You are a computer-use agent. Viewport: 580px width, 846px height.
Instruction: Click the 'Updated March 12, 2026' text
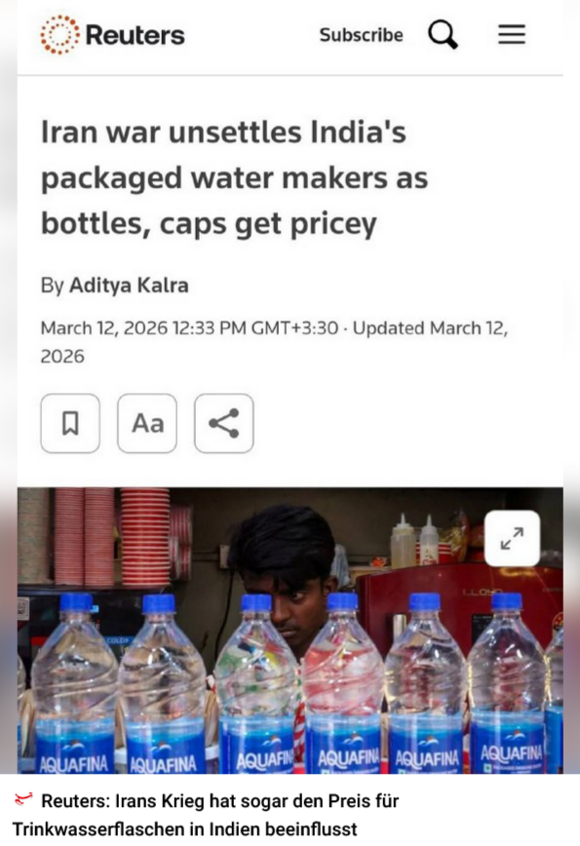(x=274, y=342)
